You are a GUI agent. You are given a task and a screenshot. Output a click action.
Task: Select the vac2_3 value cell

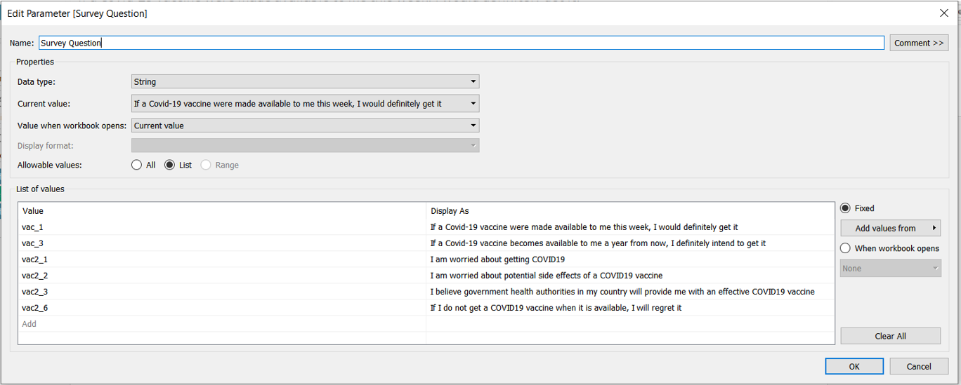click(222, 292)
